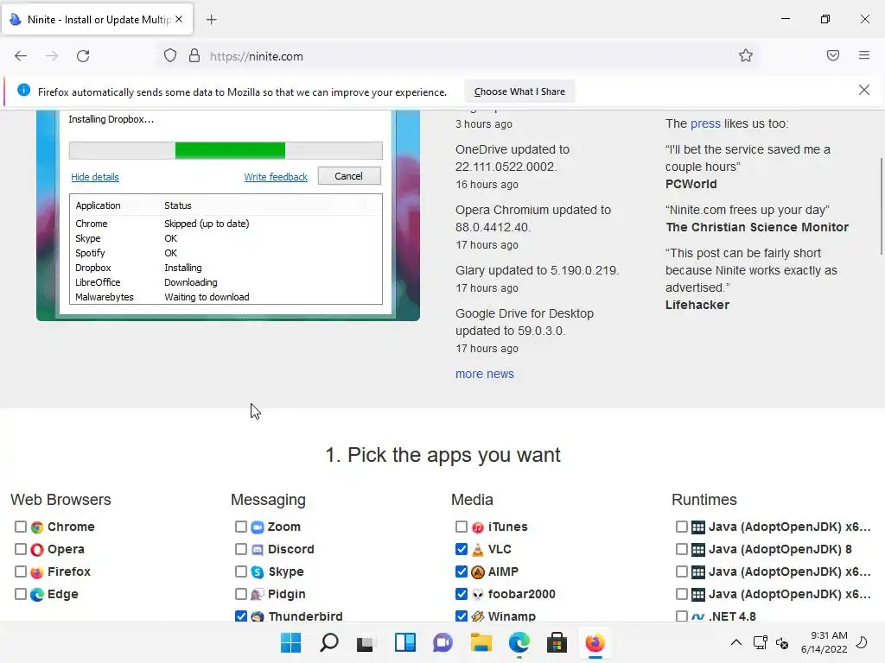Open the Firefox application menu
The image size is (885, 663).
coord(864,55)
